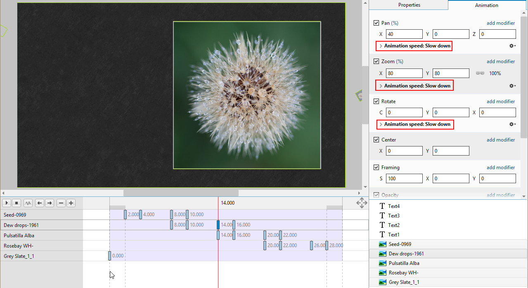Toggle the Rotate checkbox
The image size is (528, 288).
point(376,102)
